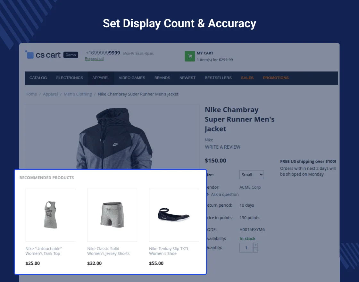
Task: Click the Write a Review link
Action: 222,147
